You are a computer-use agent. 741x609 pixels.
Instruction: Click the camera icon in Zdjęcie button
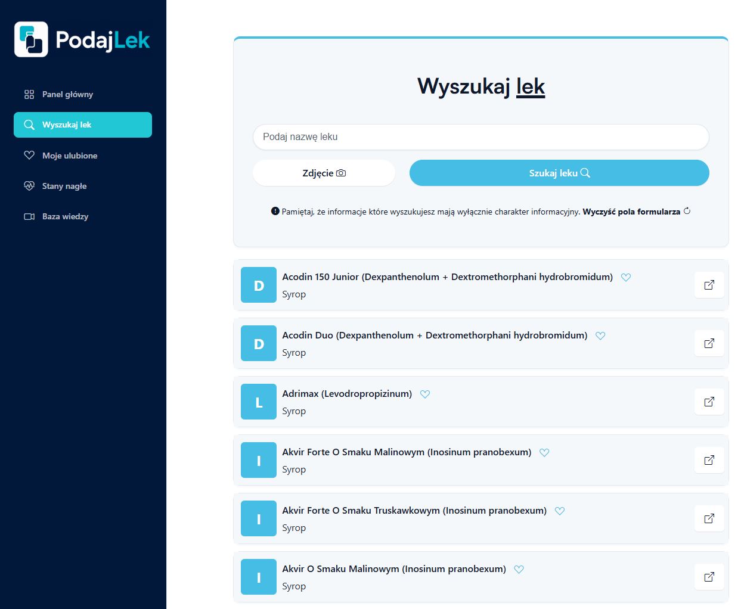coord(341,173)
